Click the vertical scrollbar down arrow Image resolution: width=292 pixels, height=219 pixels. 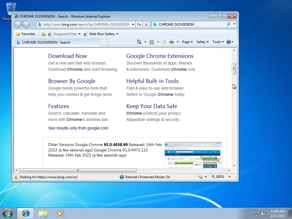click(x=234, y=166)
